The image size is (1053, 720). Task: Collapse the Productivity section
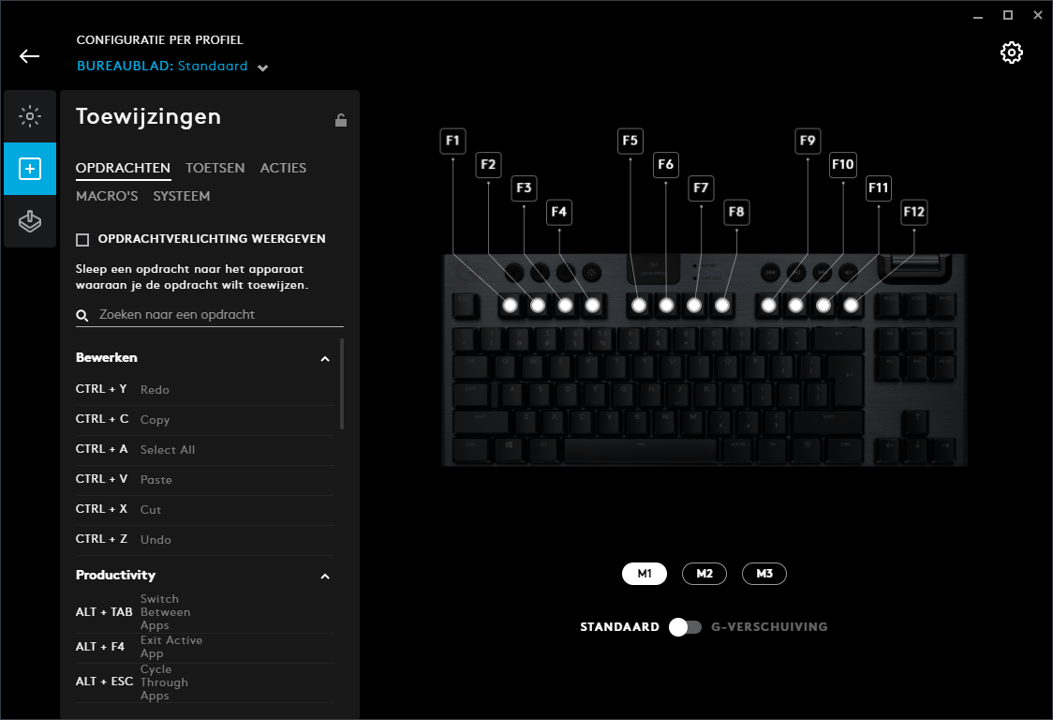[325, 577]
